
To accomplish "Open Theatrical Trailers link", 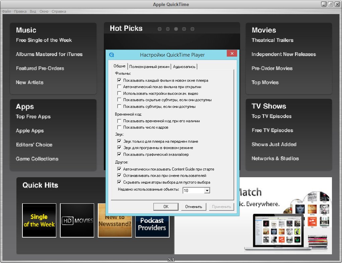I will tap(272, 40).
